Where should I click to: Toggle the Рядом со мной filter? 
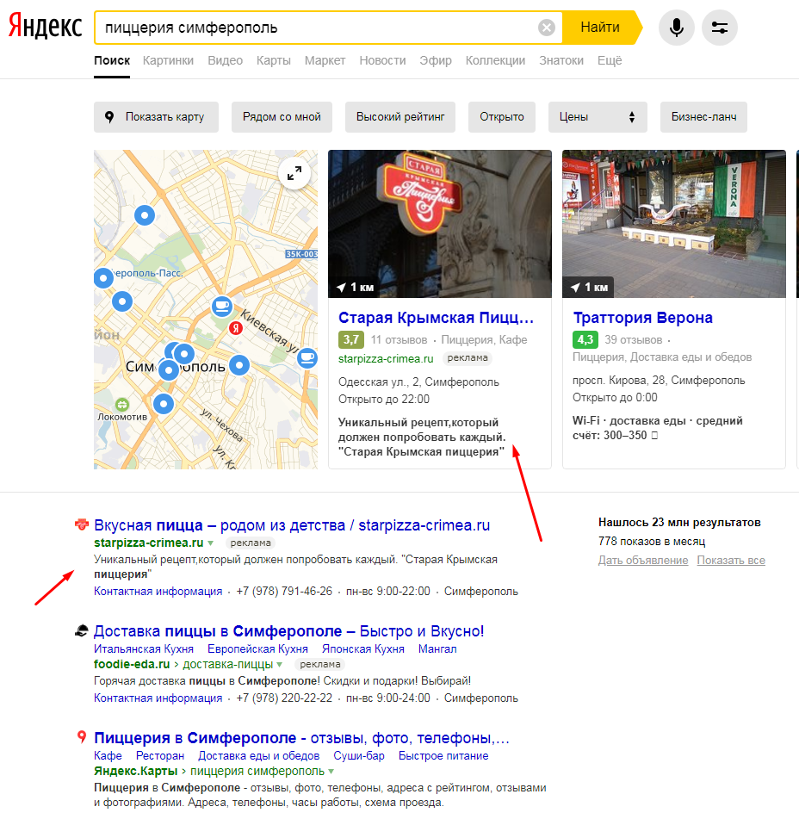tap(282, 117)
